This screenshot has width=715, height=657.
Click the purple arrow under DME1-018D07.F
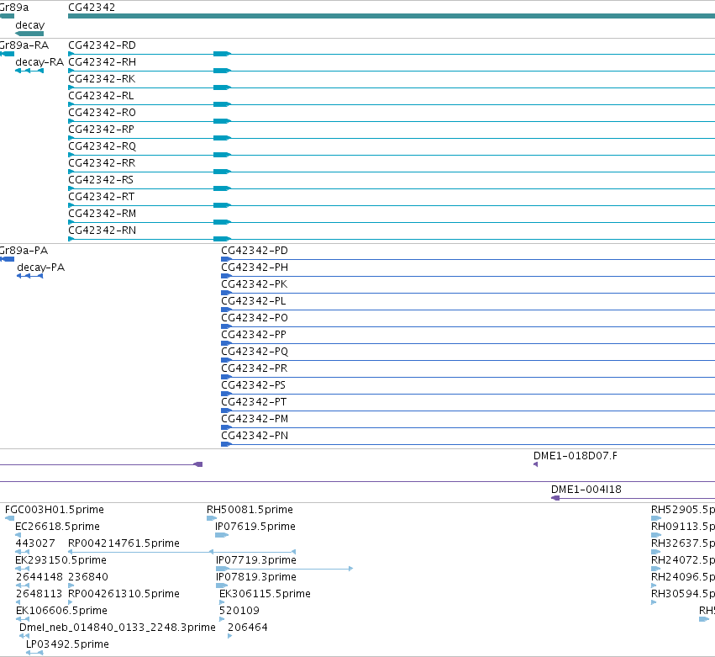tap(536, 464)
